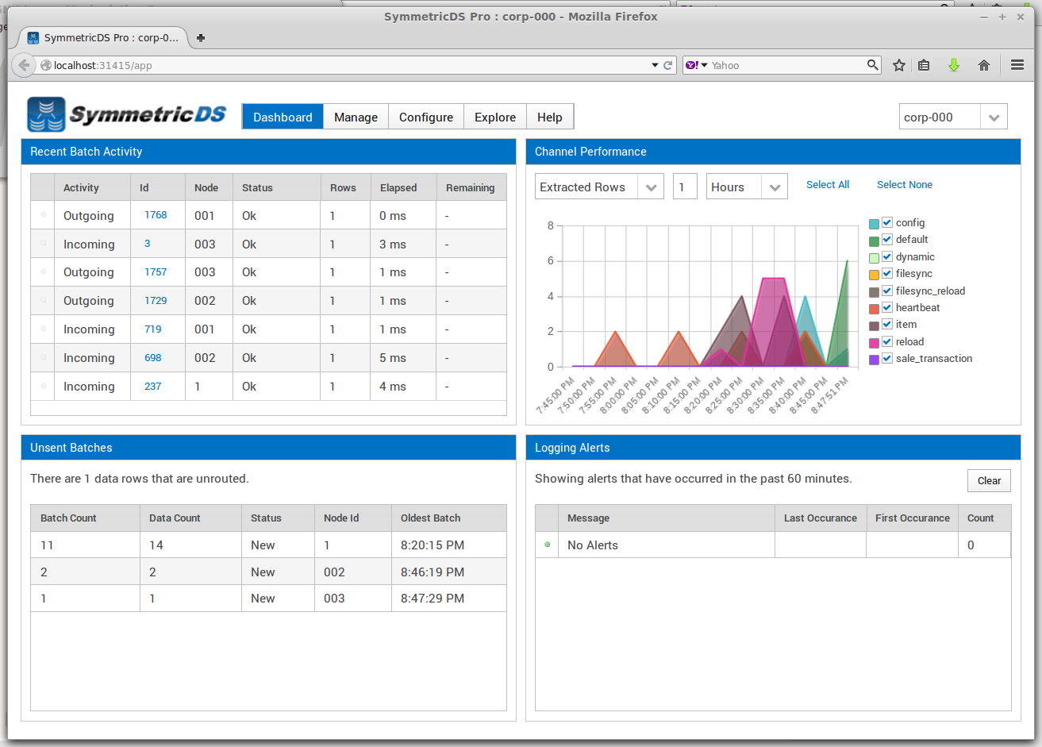Toggle the config channel checkbox

pos(887,223)
